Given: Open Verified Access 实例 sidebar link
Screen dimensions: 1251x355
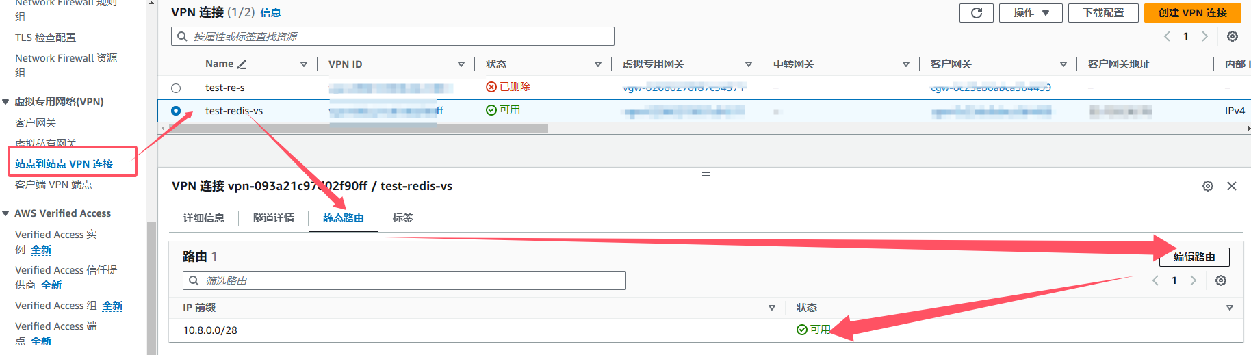Looking at the screenshot, I should 56,242.
